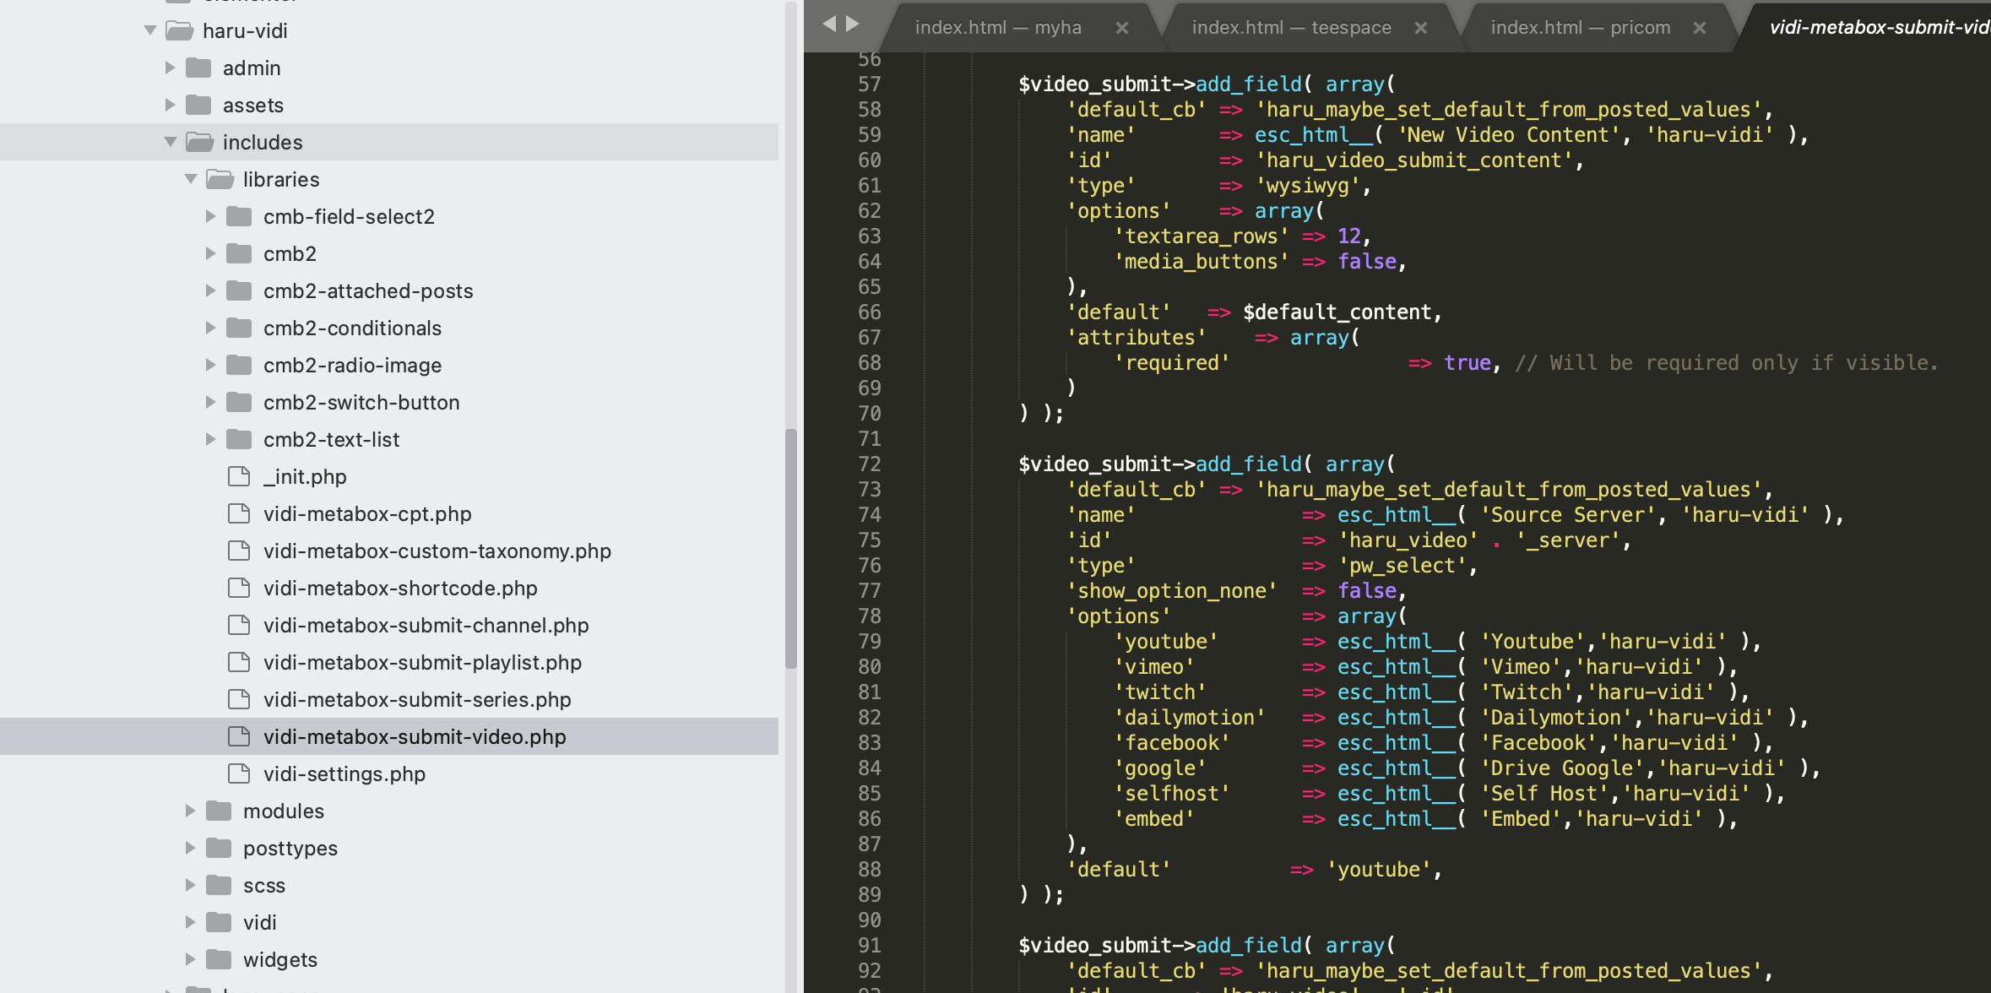Screen dimensions: 1991x993
Task: Expand the cmb2-switch-button folder arrow
Action: (210, 402)
